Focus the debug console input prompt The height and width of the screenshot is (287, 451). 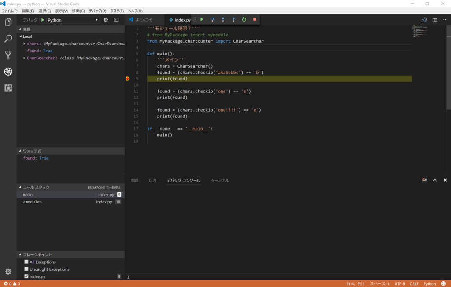point(288,277)
